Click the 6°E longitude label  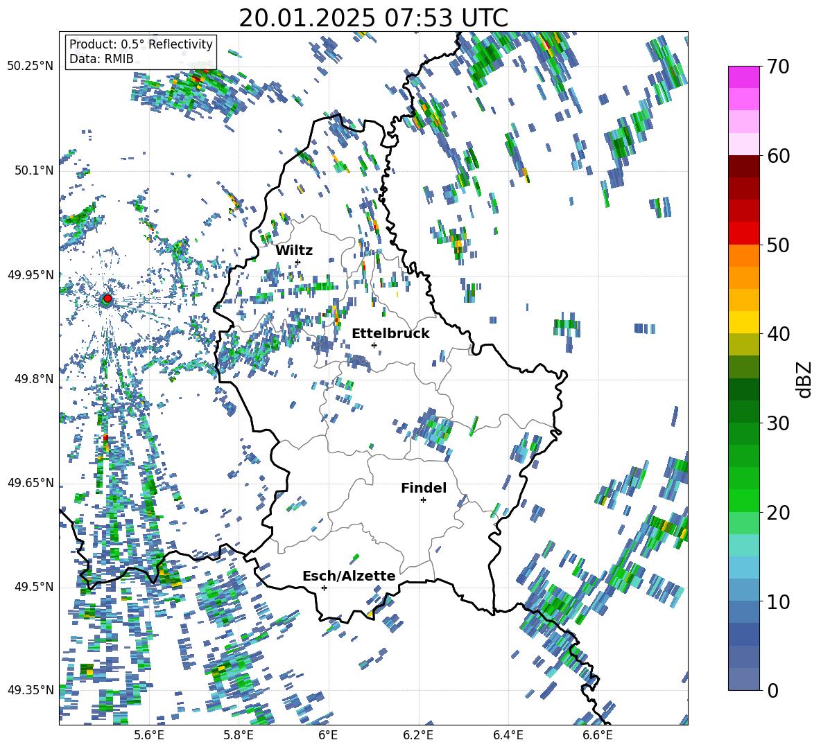(328, 735)
